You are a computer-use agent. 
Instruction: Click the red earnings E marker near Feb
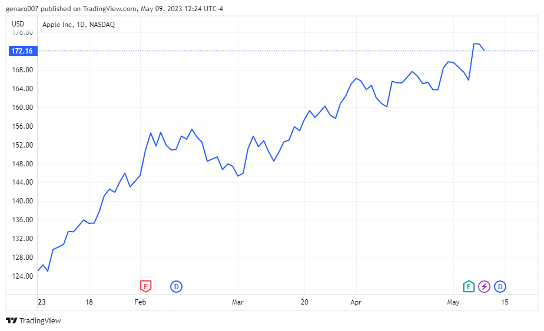[x=145, y=286]
